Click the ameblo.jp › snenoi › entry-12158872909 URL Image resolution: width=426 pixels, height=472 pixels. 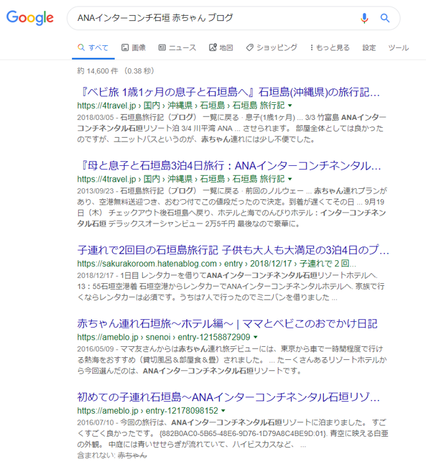click(164, 337)
